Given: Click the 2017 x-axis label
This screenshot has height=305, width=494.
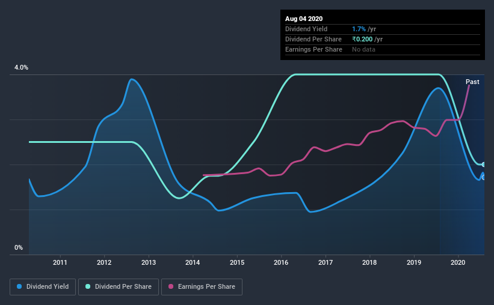Looking at the screenshot, I should click(x=326, y=262).
